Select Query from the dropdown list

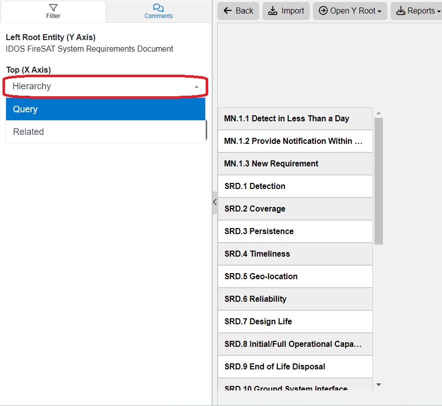[x=105, y=109]
